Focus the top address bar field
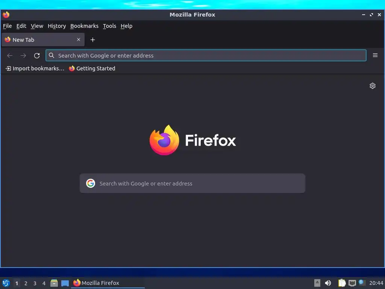385x289 pixels. (206, 56)
